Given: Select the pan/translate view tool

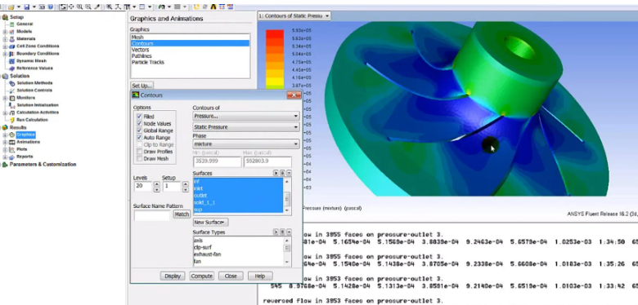Looking at the screenshot, I should coord(71,7).
